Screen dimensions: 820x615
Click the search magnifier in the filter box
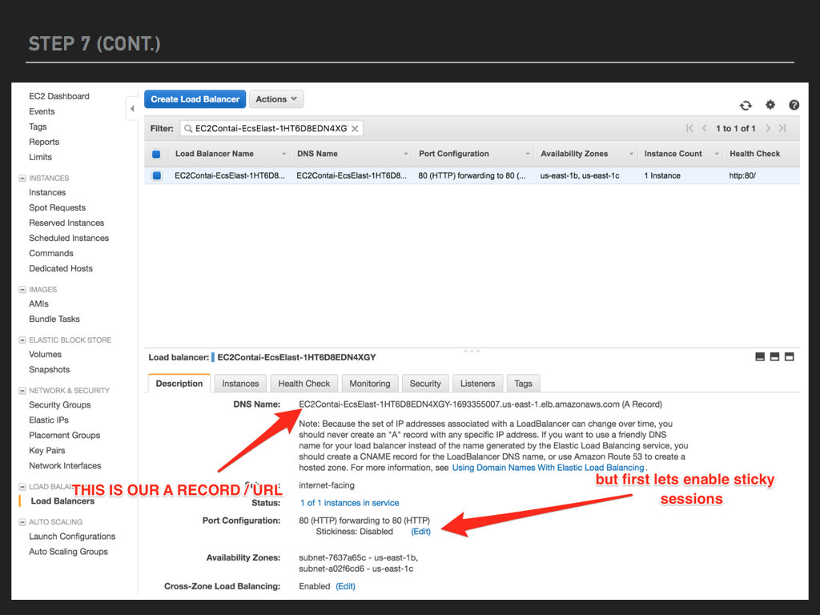coord(188,129)
